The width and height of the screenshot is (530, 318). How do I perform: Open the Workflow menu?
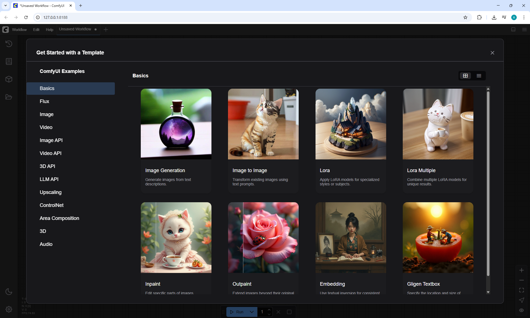tap(19, 30)
